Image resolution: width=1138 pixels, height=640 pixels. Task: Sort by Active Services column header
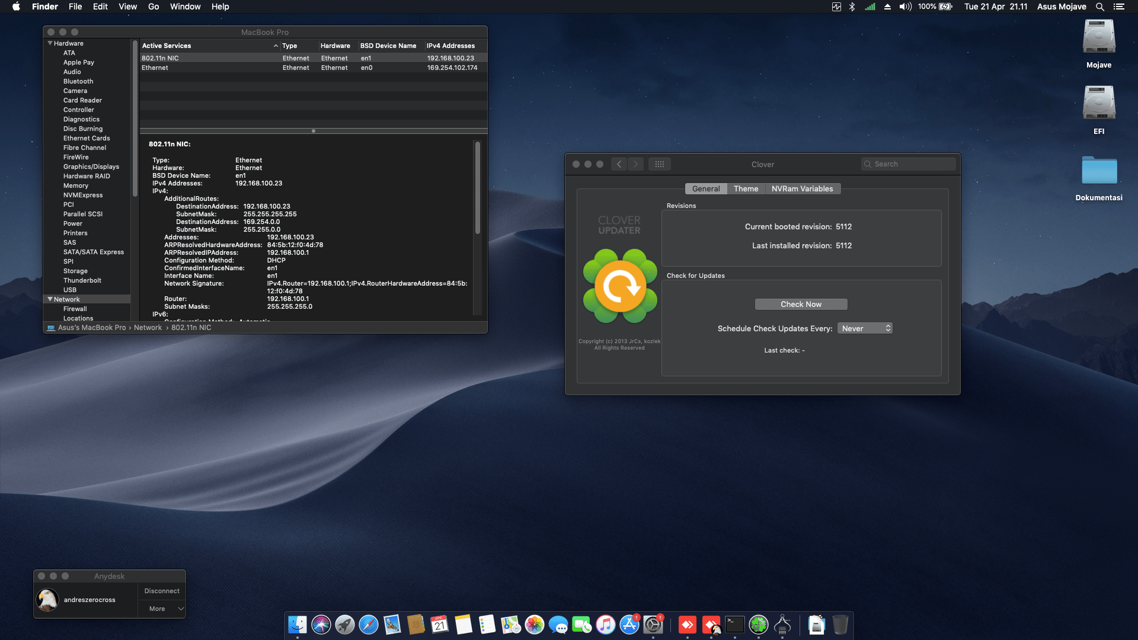[210, 46]
